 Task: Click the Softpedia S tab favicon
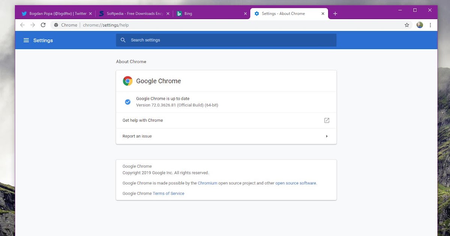click(101, 13)
